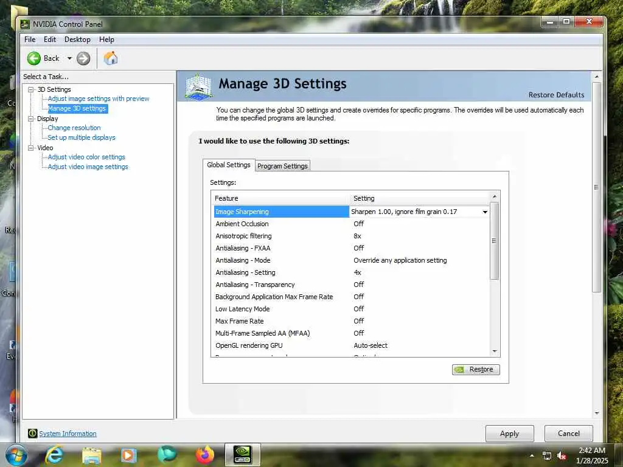Click the Setting column header
Screen dimensions: 623x467
[420, 198]
